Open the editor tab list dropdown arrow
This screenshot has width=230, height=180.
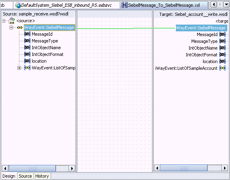coord(226,5)
